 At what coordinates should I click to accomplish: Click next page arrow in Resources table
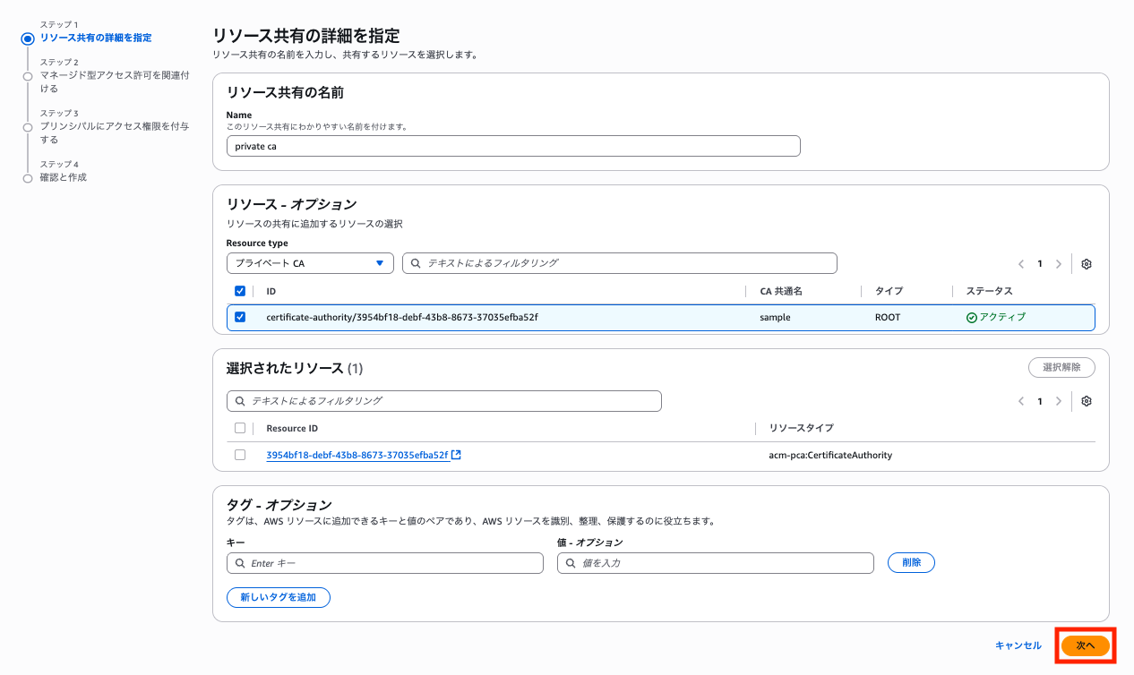point(1059,264)
